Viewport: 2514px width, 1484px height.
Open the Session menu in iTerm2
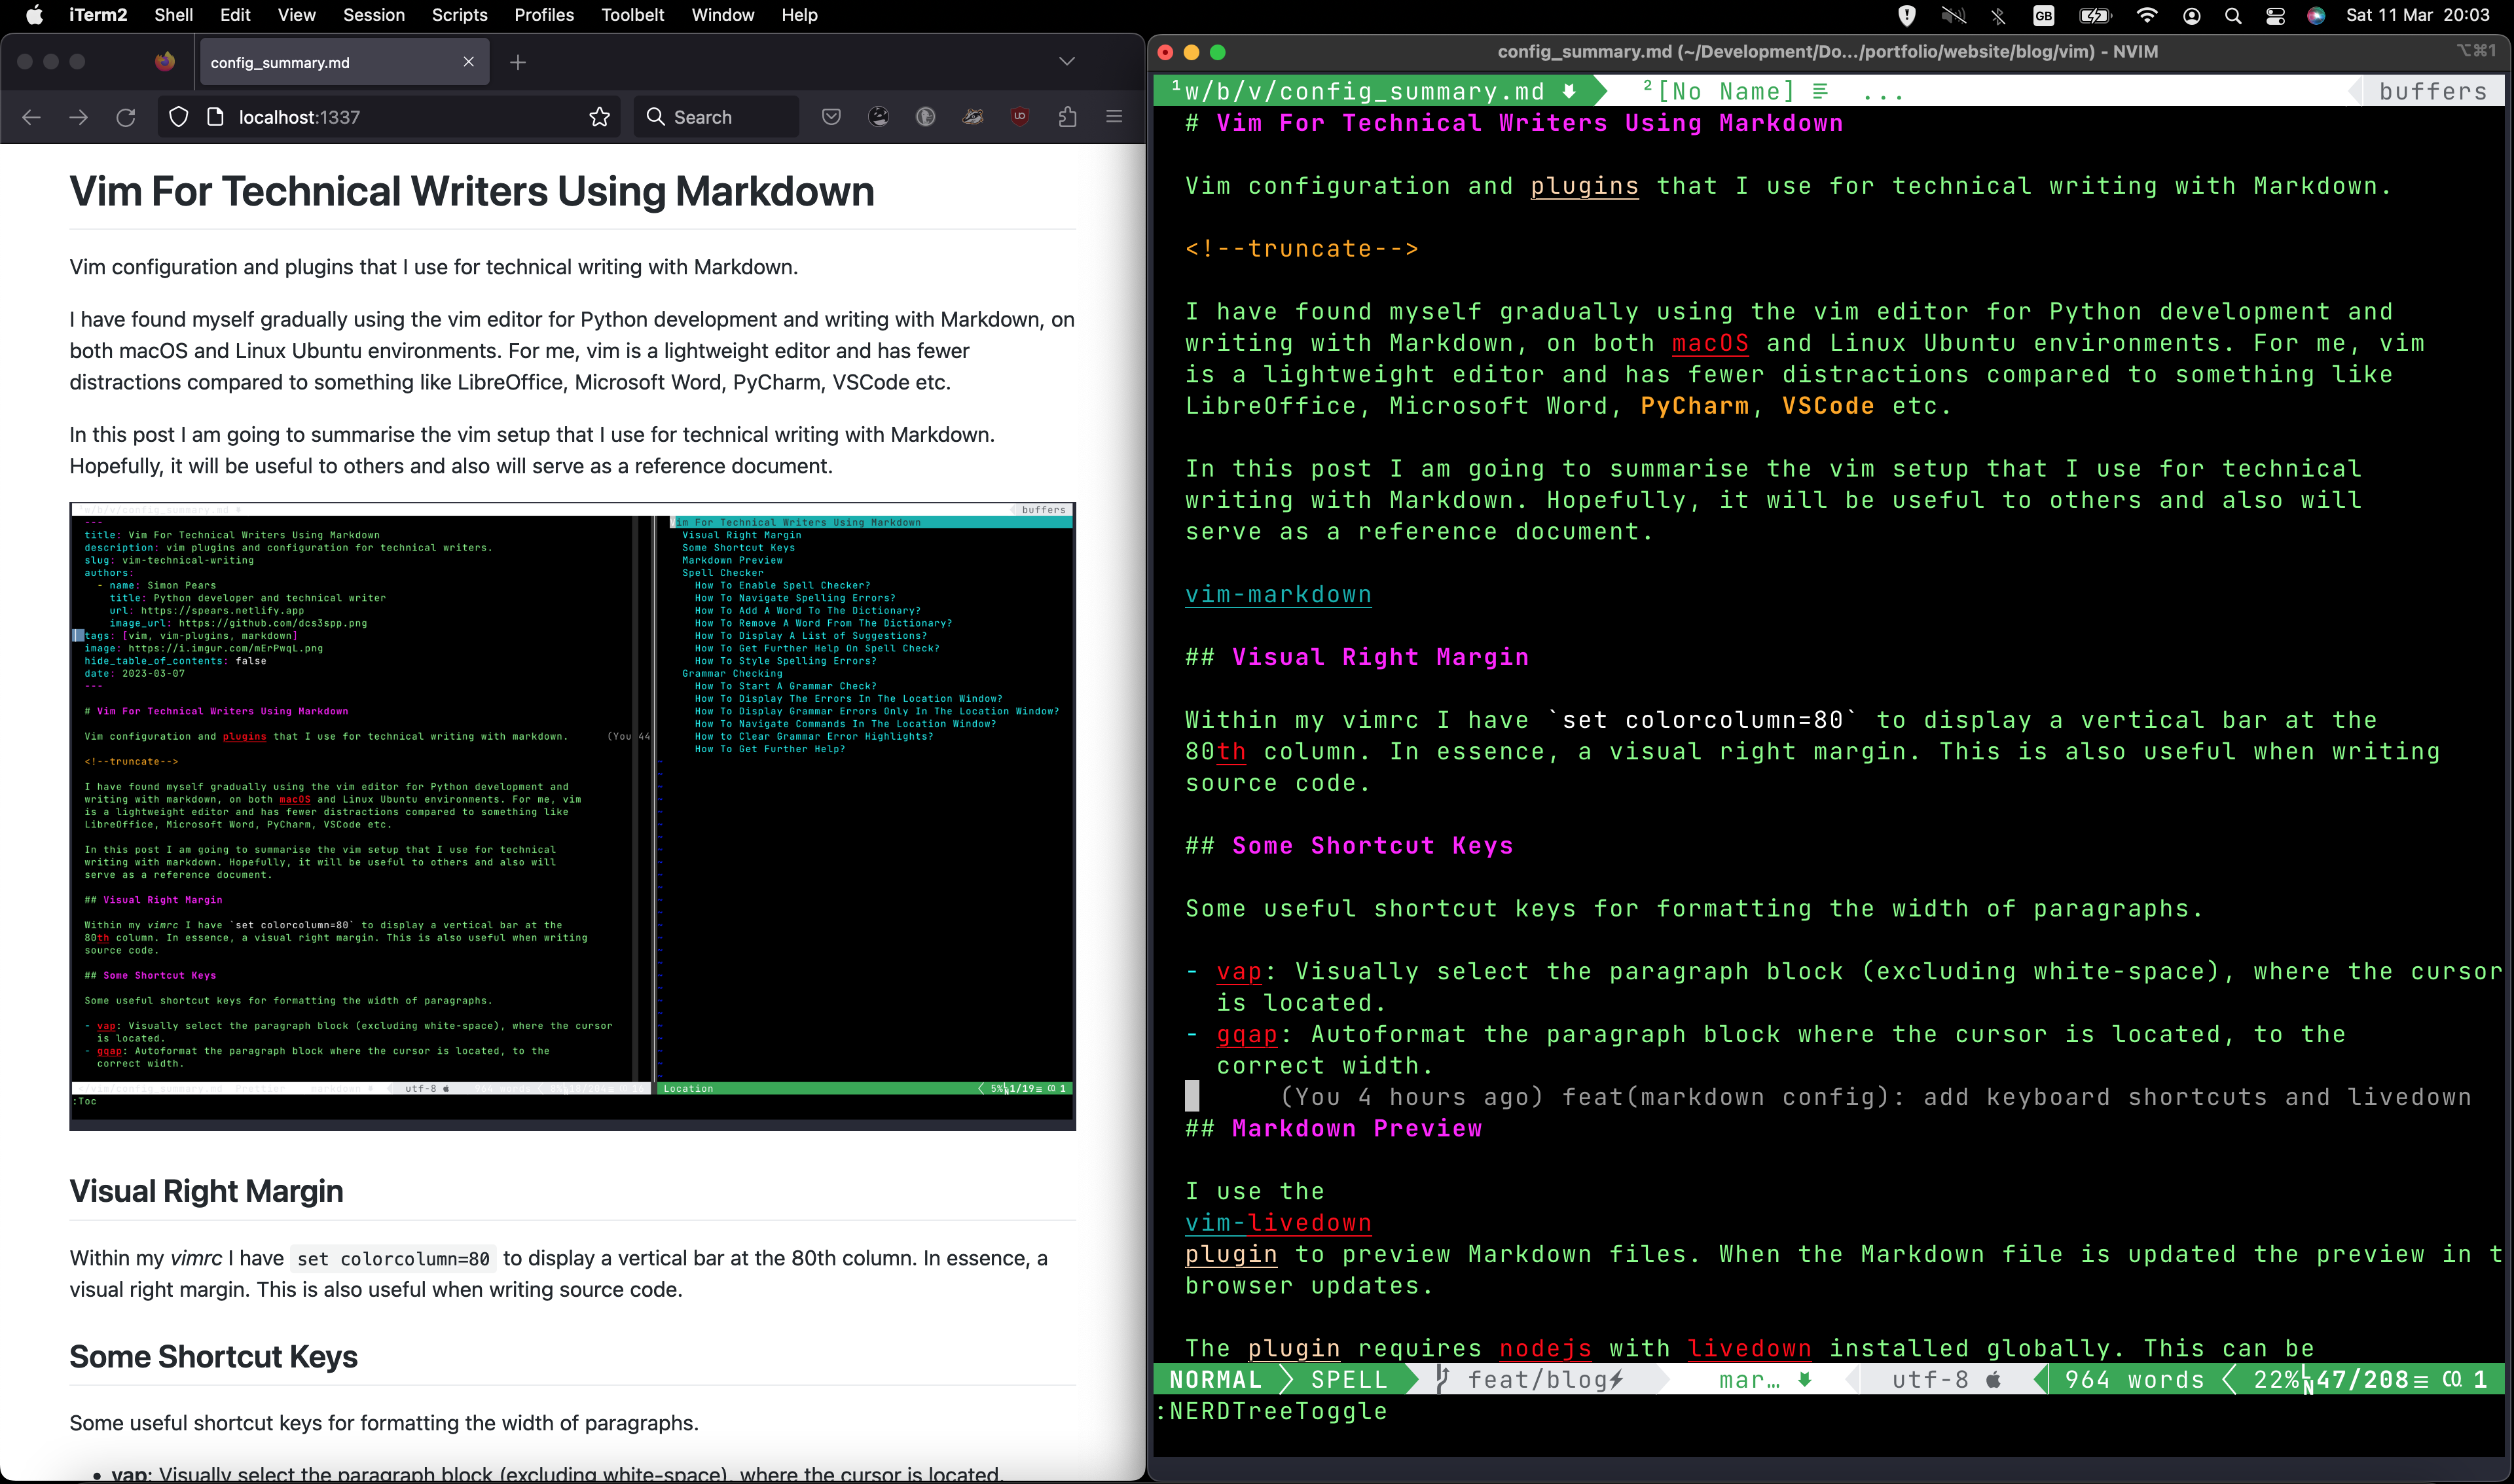(373, 15)
